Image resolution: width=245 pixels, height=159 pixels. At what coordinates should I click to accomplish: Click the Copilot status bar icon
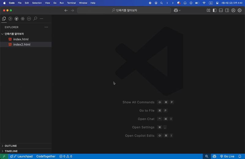click(214, 156)
